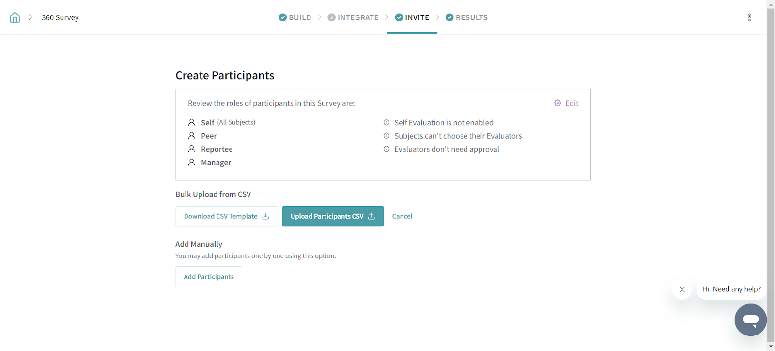The height and width of the screenshot is (351, 775).
Task: Click the Manager role person icon
Action: coord(192,162)
